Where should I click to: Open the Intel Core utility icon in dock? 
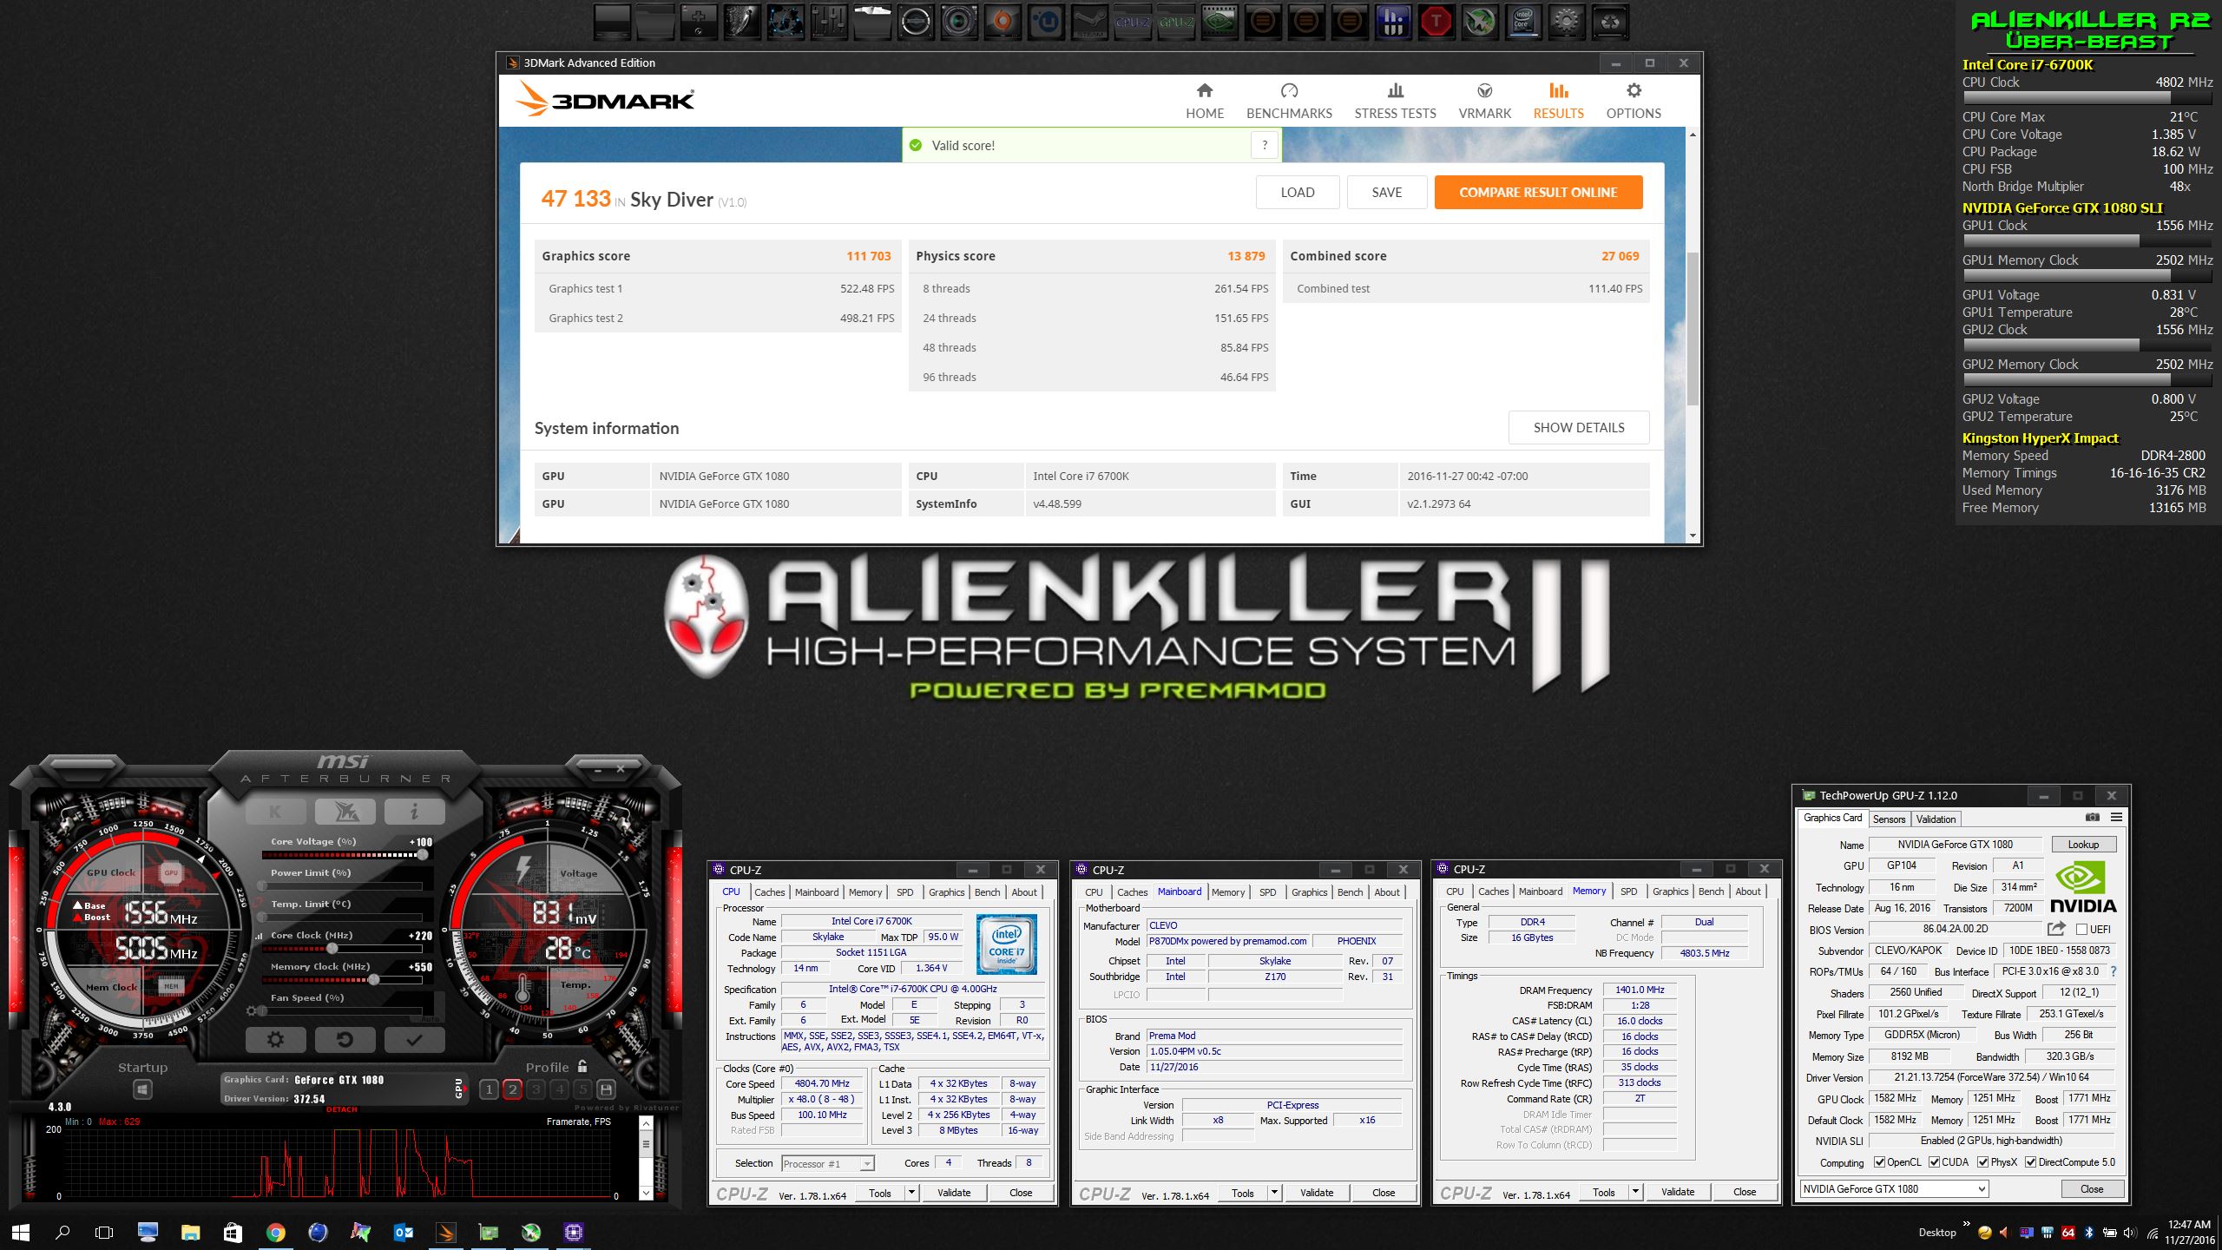pos(1523,22)
